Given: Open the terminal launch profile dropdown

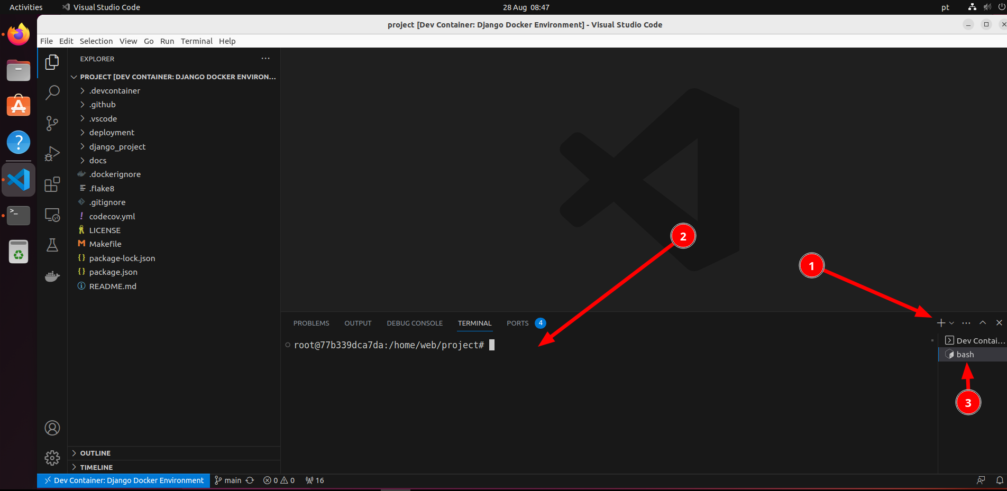Looking at the screenshot, I should [x=951, y=323].
